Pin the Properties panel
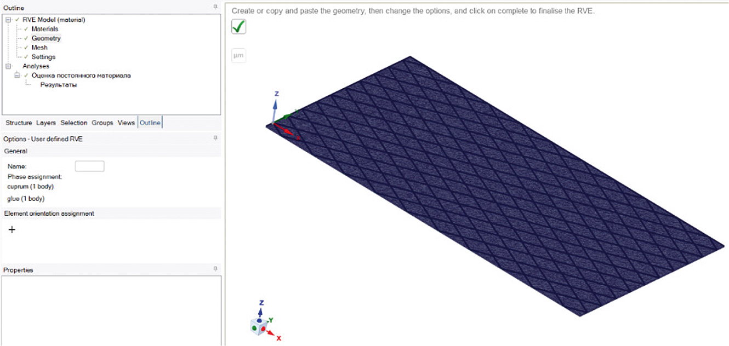Image resolution: width=729 pixels, height=346 pixels. (215, 269)
